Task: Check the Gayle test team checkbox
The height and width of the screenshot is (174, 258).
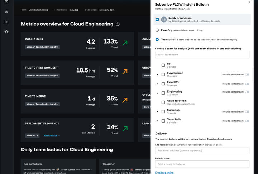Action: (163, 102)
